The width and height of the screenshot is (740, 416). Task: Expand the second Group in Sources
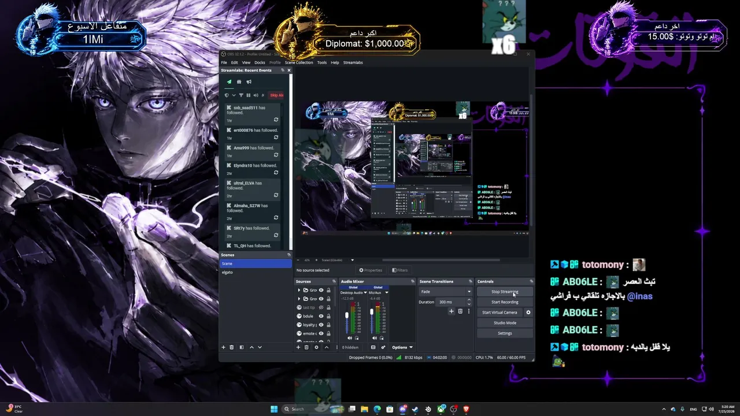click(299, 299)
